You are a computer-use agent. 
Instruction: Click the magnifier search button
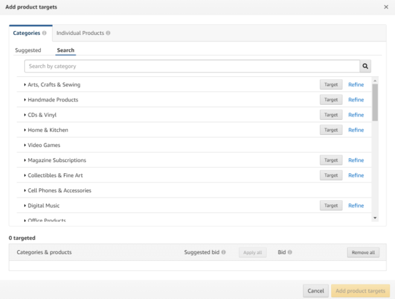(365, 67)
